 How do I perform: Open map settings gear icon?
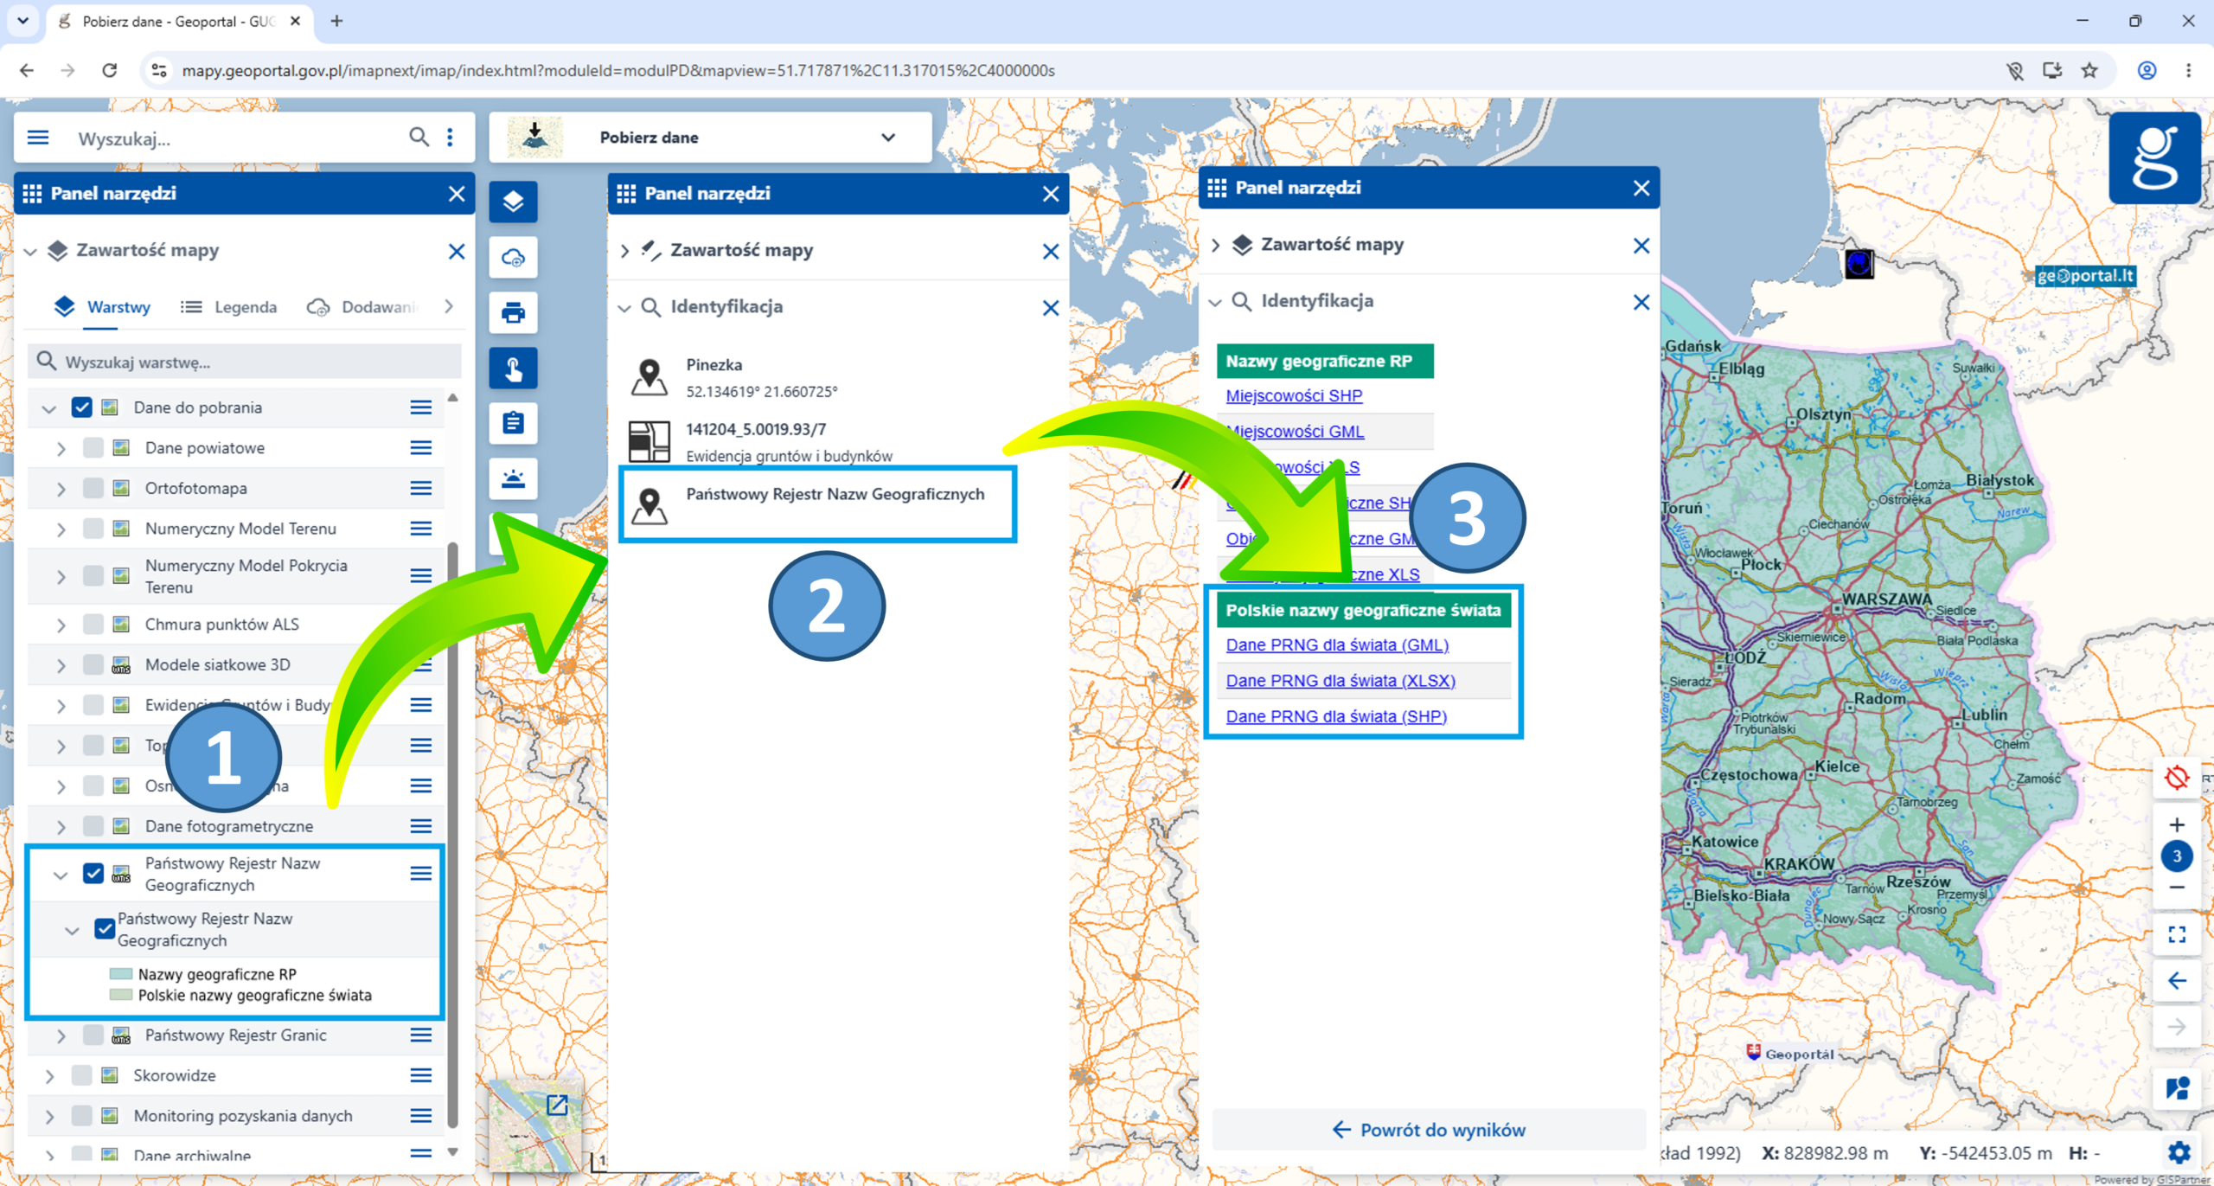pos(2179,1152)
